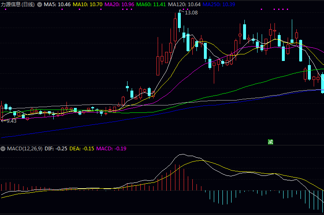Click the magenta MACD: -0.19 value
The width and height of the screenshot is (324, 215).
[111, 149]
